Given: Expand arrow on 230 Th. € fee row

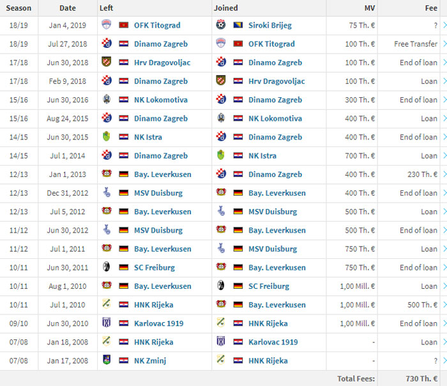Looking at the screenshot, I should 444,174.
